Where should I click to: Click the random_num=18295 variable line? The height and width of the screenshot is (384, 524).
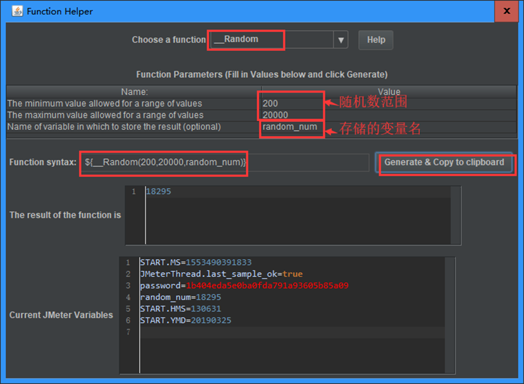[x=180, y=297]
